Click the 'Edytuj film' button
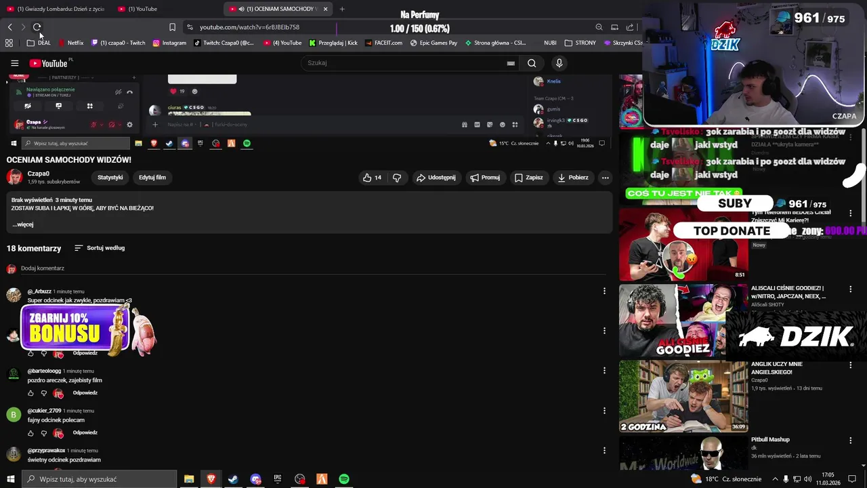Image resolution: width=867 pixels, height=488 pixels. point(152,178)
